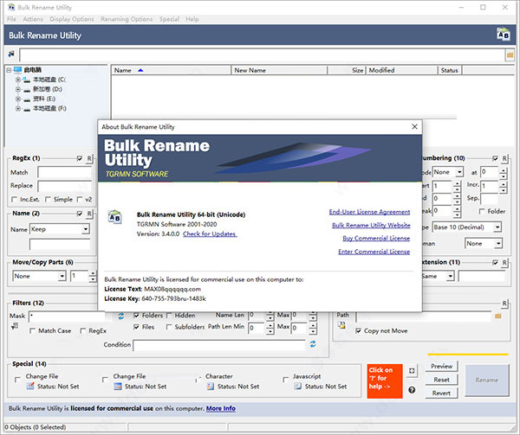520x435 pixels.
Task: Enable the Folder checkbox in Numbering
Action: click(482, 211)
